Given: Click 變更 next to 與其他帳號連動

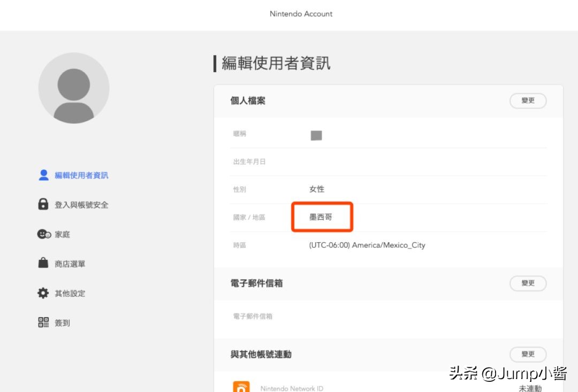Looking at the screenshot, I should tap(528, 354).
